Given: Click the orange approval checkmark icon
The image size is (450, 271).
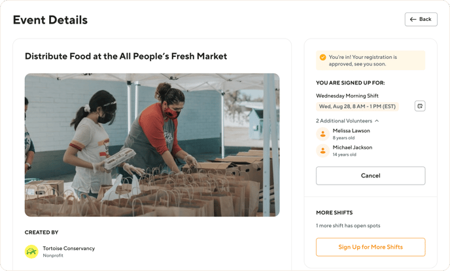Looking at the screenshot, I should pyautogui.click(x=322, y=58).
